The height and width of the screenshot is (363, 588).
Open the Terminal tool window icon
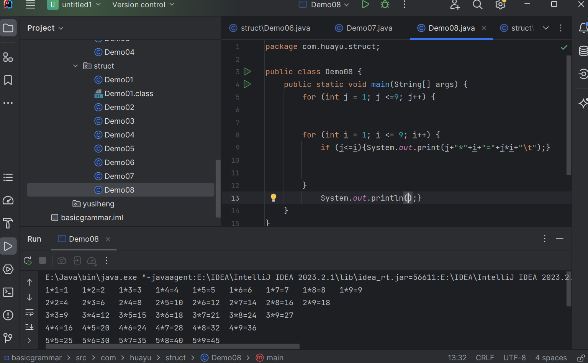[8, 292]
